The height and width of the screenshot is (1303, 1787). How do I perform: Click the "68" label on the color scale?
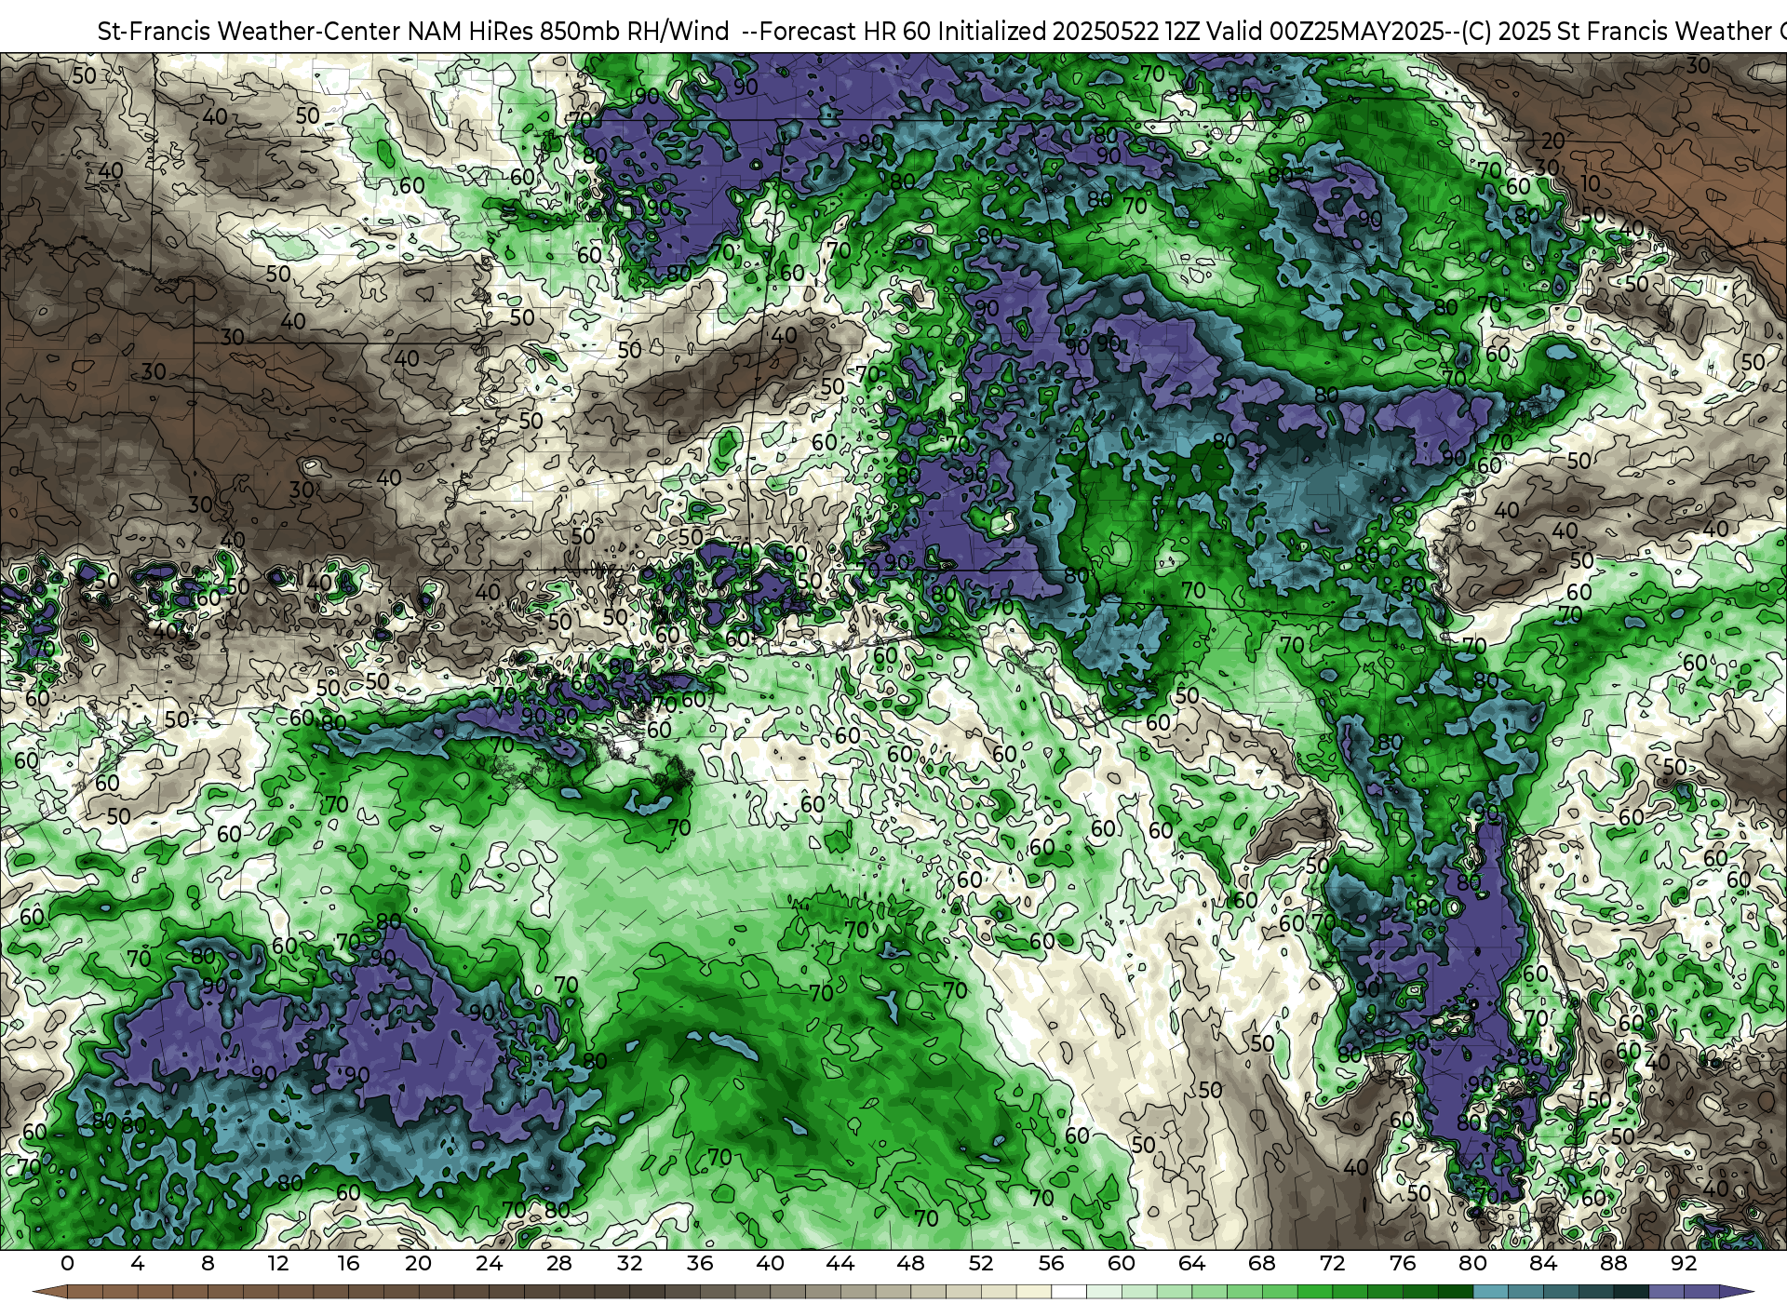click(1262, 1263)
